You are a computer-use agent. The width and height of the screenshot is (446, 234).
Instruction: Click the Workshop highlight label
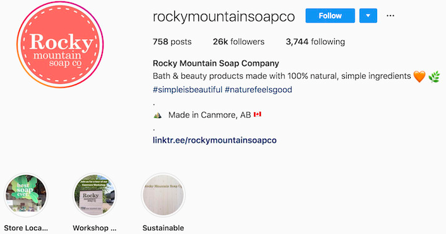tap(95, 228)
